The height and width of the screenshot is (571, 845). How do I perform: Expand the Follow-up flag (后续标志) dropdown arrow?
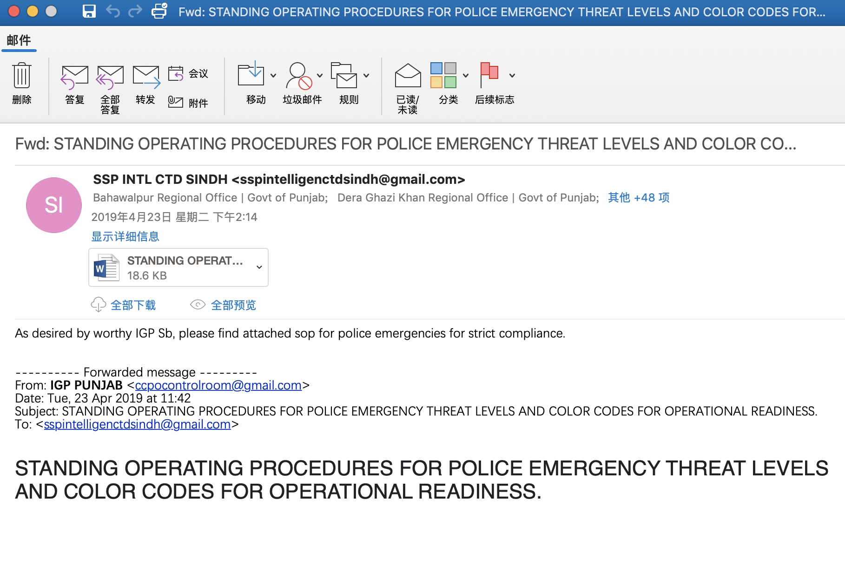(512, 75)
